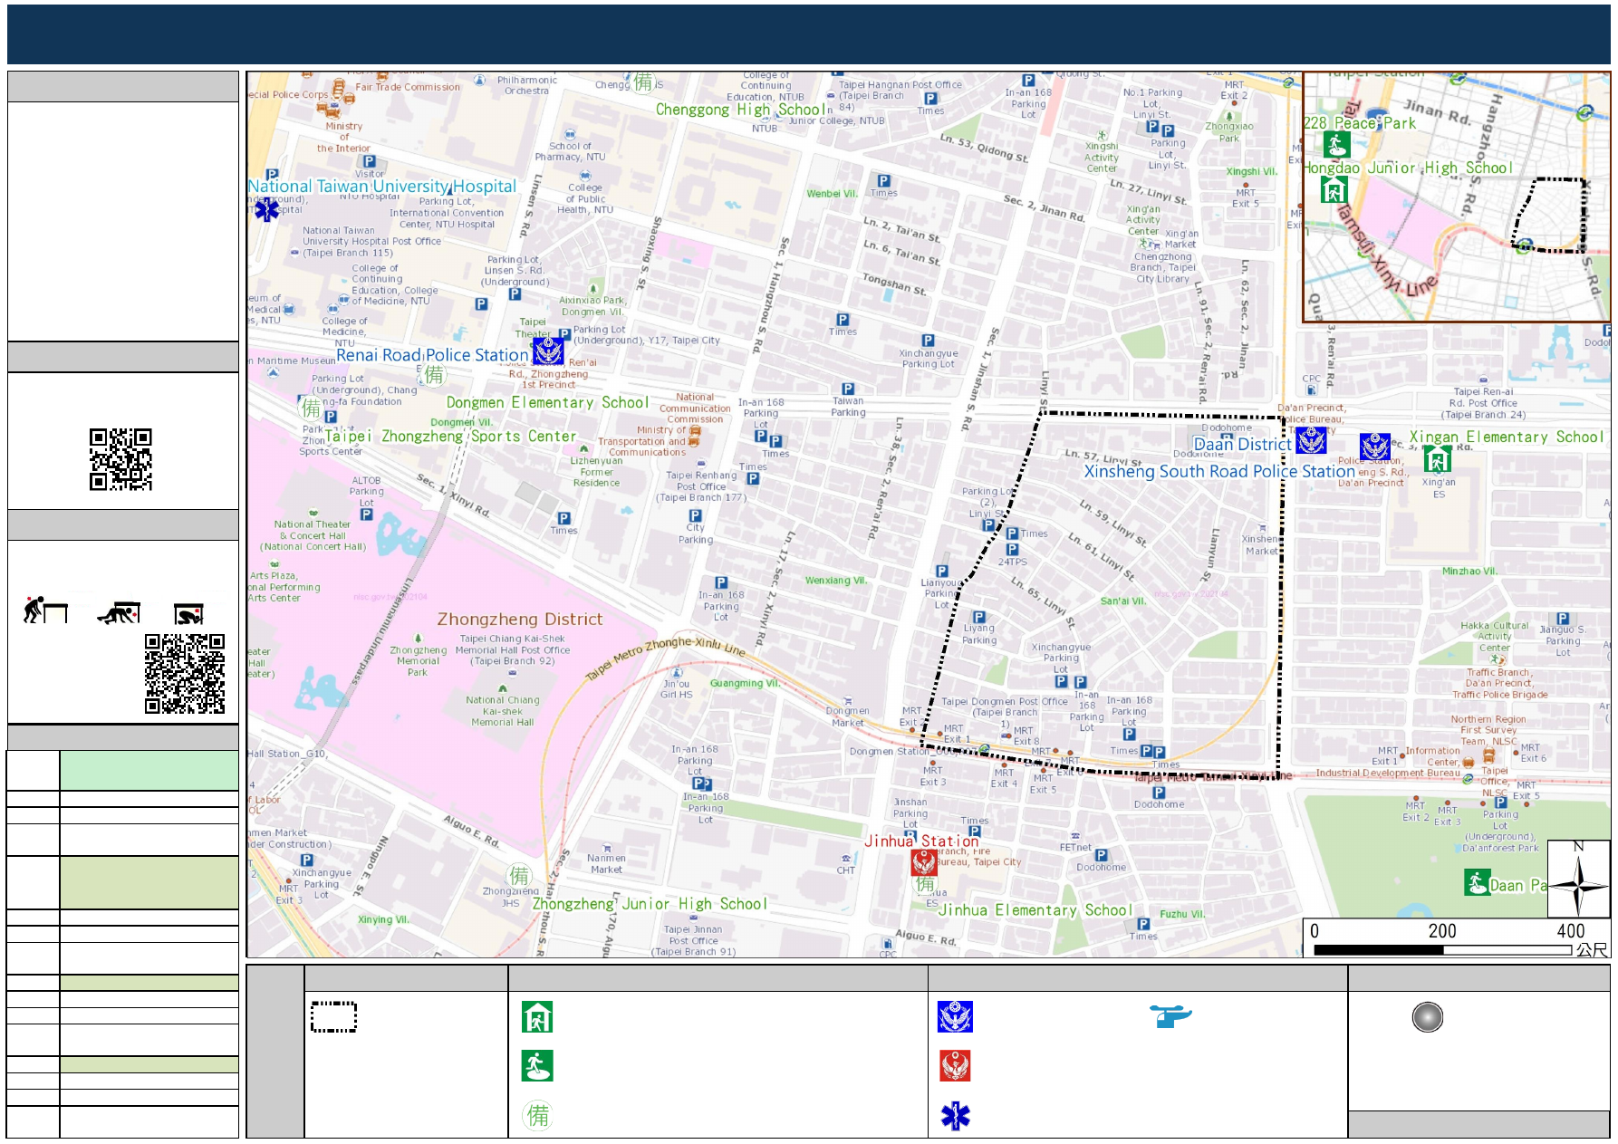Click the dark blue title banner at the top
The width and height of the screenshot is (1618, 1144).
(x=809, y=34)
